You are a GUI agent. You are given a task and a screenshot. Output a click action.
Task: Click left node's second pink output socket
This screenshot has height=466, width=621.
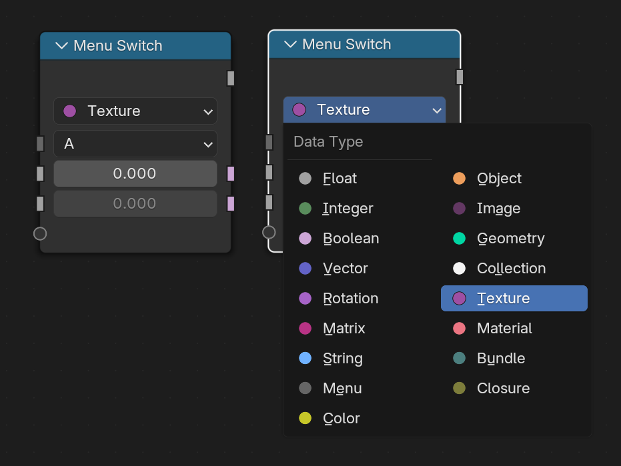coord(231,203)
